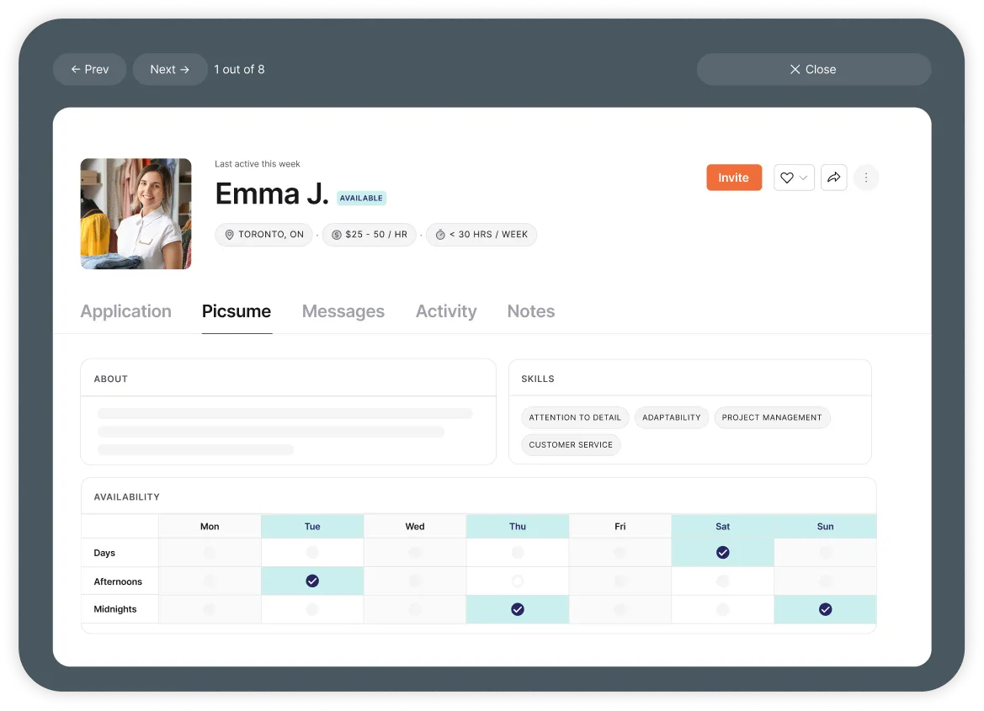Click the stopwatch icon in hours tag
Viewport: 984px width, 711px height.
click(440, 235)
